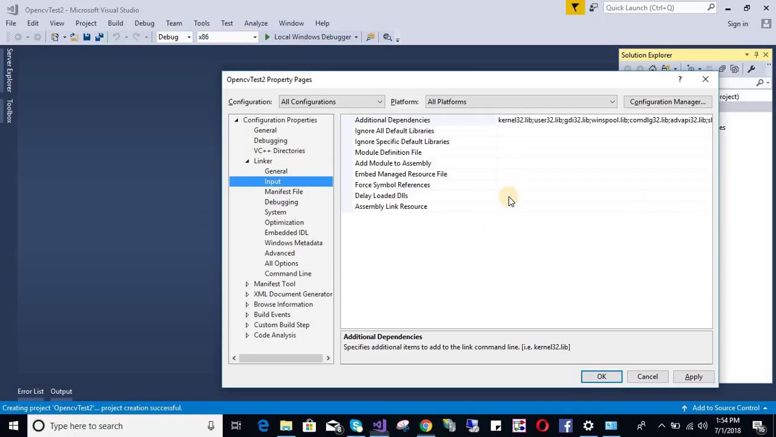
Task: Collapse the Linker tree node
Action: (247, 161)
